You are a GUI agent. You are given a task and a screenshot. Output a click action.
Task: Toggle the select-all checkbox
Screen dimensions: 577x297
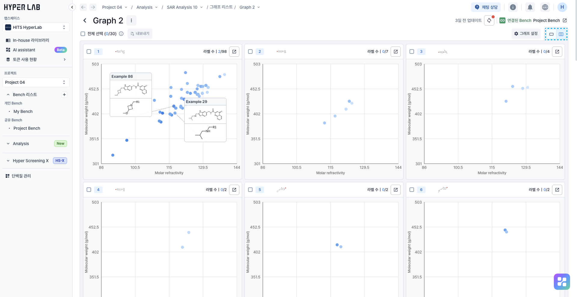pos(83,34)
